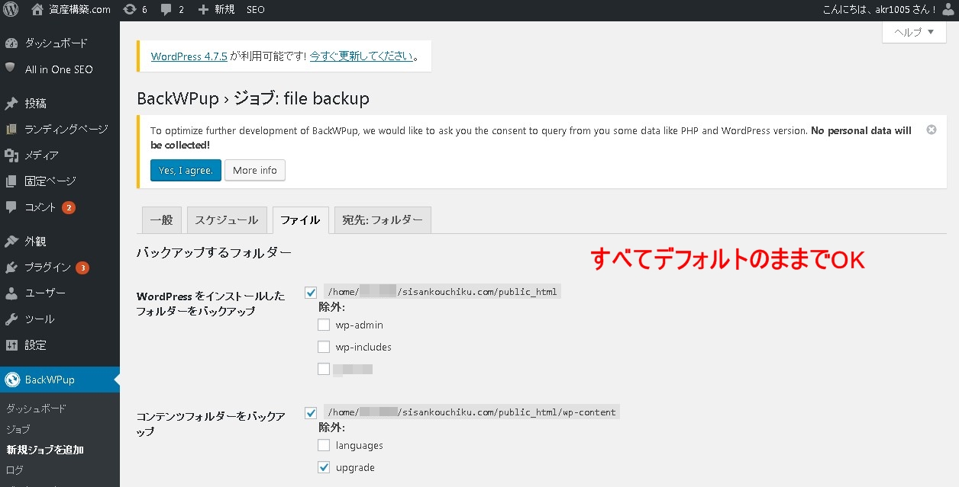Click the updates icon showing 6

(130, 10)
